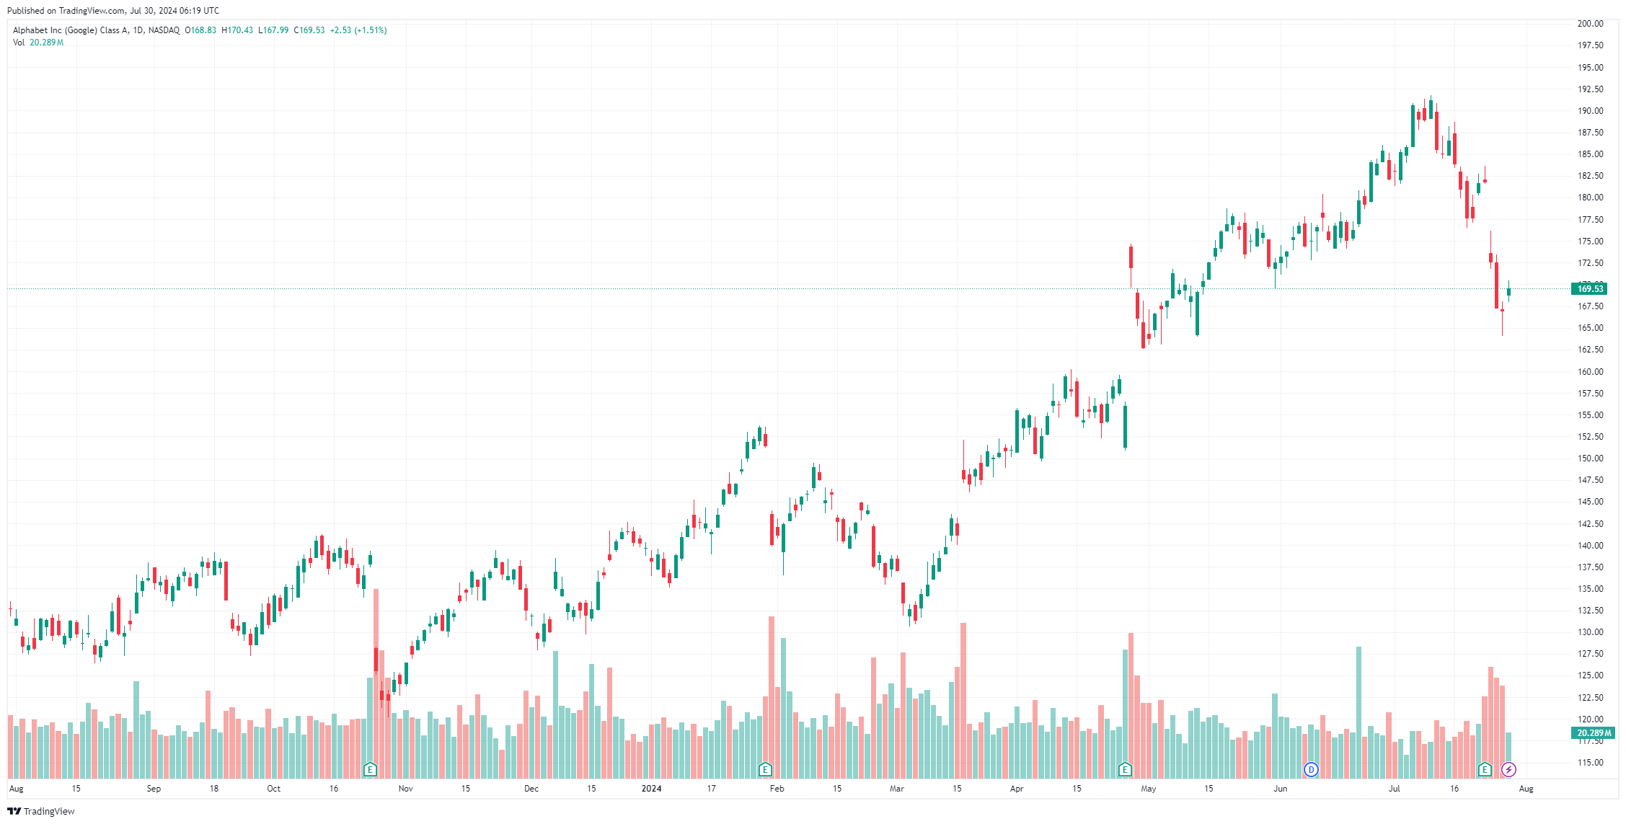Click the July earnings E marker
The image size is (1626, 824).
coord(1485,769)
